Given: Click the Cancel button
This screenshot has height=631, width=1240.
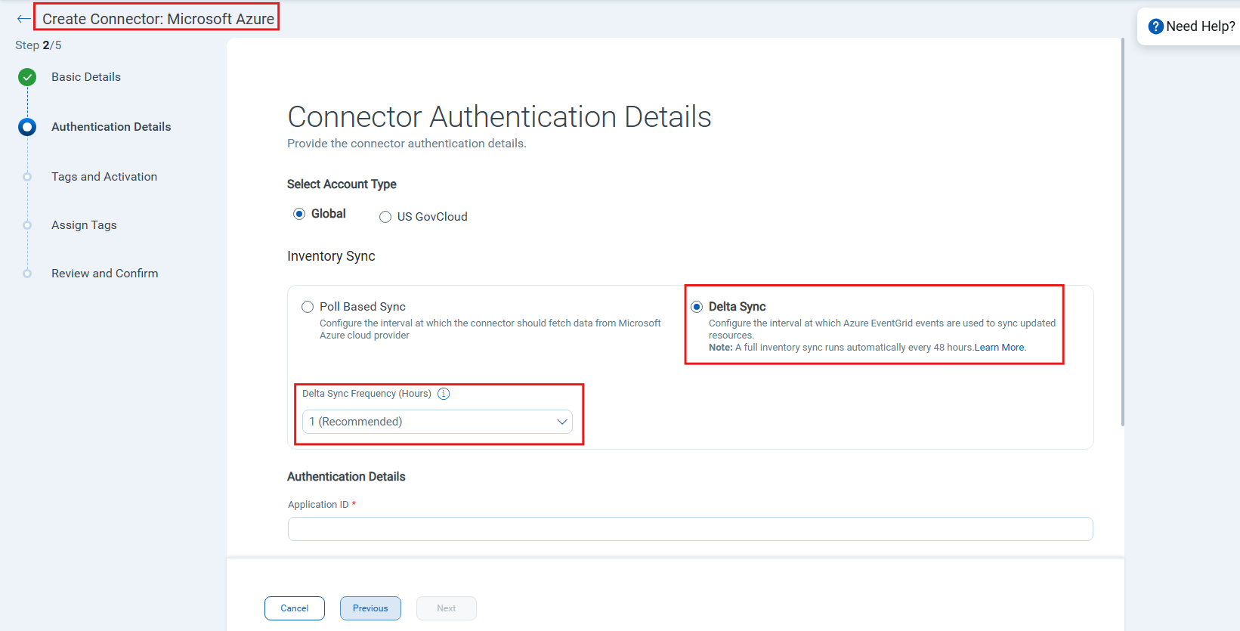Looking at the screenshot, I should [295, 608].
